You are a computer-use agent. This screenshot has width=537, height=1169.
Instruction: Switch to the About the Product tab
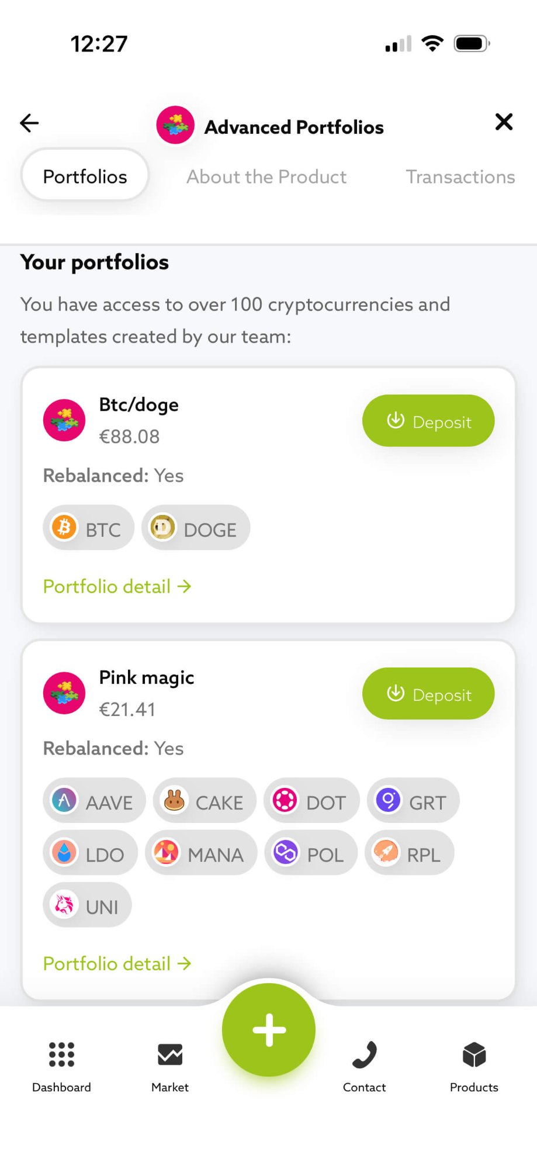tap(266, 177)
